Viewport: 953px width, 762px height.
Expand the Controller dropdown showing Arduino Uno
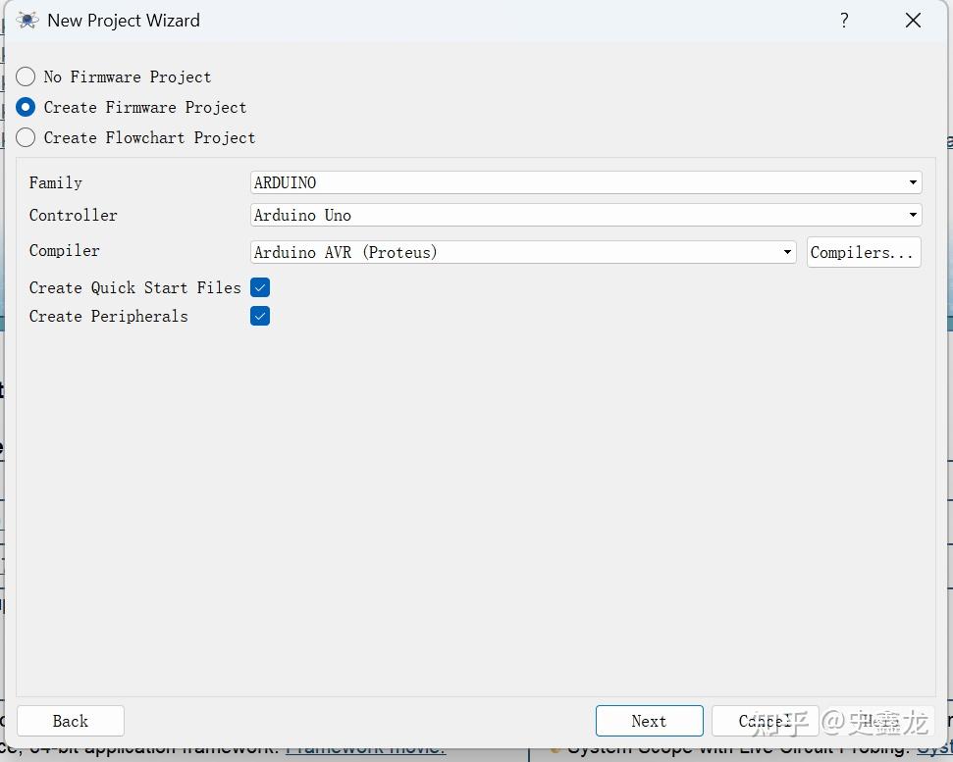586,215
